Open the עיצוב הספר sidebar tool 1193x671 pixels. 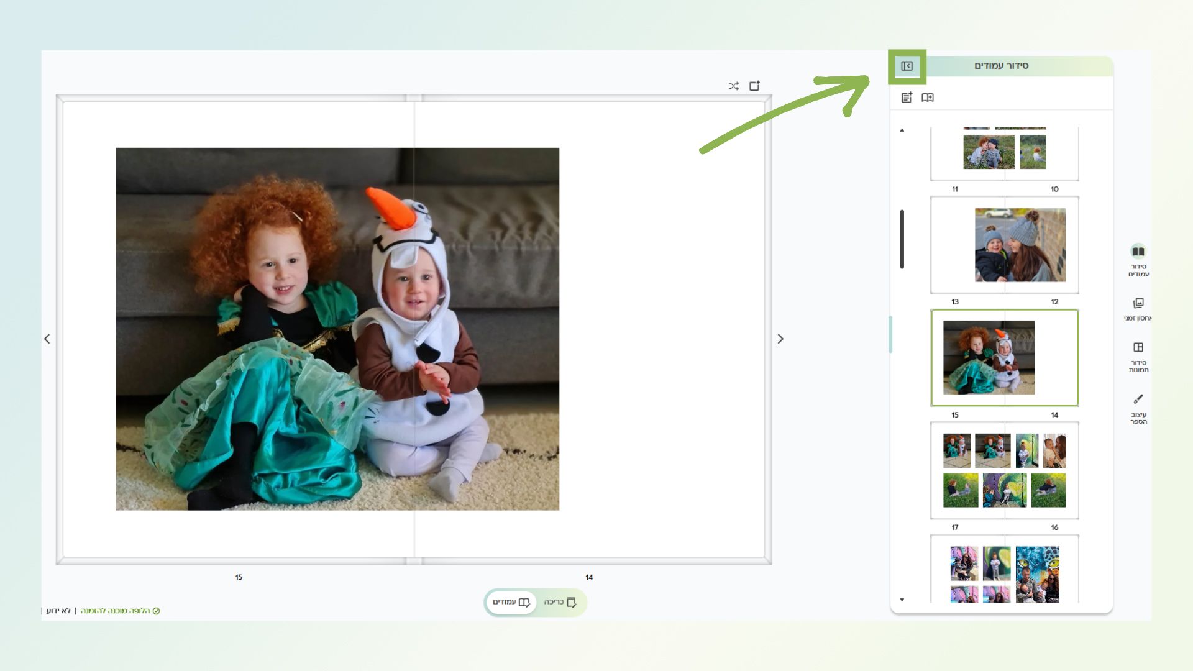[x=1138, y=409]
